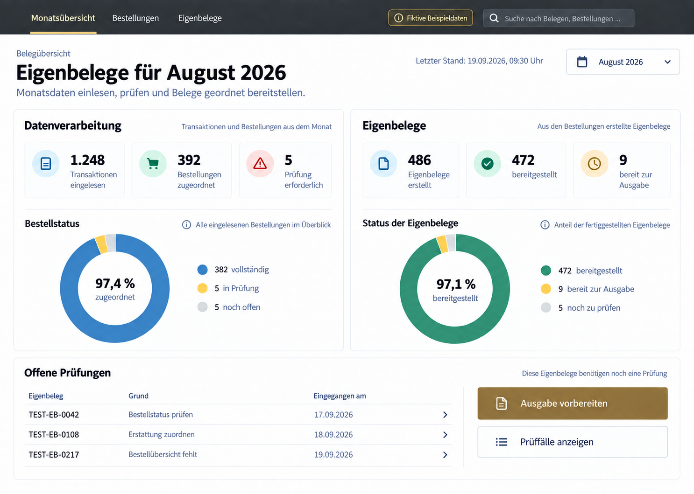Image resolution: width=694 pixels, height=494 pixels.
Task: Click info icon next to Anteil der fertiggestellten Eigenbelege
Action: pos(545,225)
